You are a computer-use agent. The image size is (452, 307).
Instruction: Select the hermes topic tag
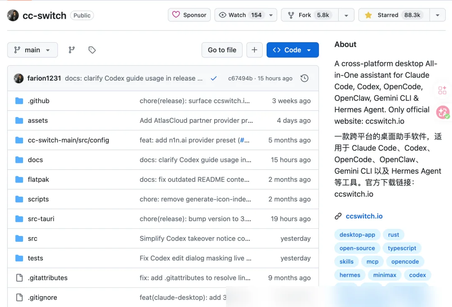(x=349, y=275)
